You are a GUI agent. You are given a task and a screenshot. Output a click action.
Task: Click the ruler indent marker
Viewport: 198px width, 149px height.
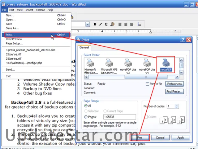[151, 32]
